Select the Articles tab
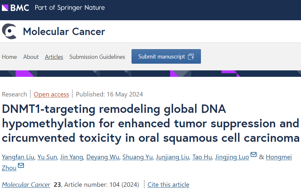Image resolution: width=301 pixels, height=190 pixels. click(x=54, y=57)
